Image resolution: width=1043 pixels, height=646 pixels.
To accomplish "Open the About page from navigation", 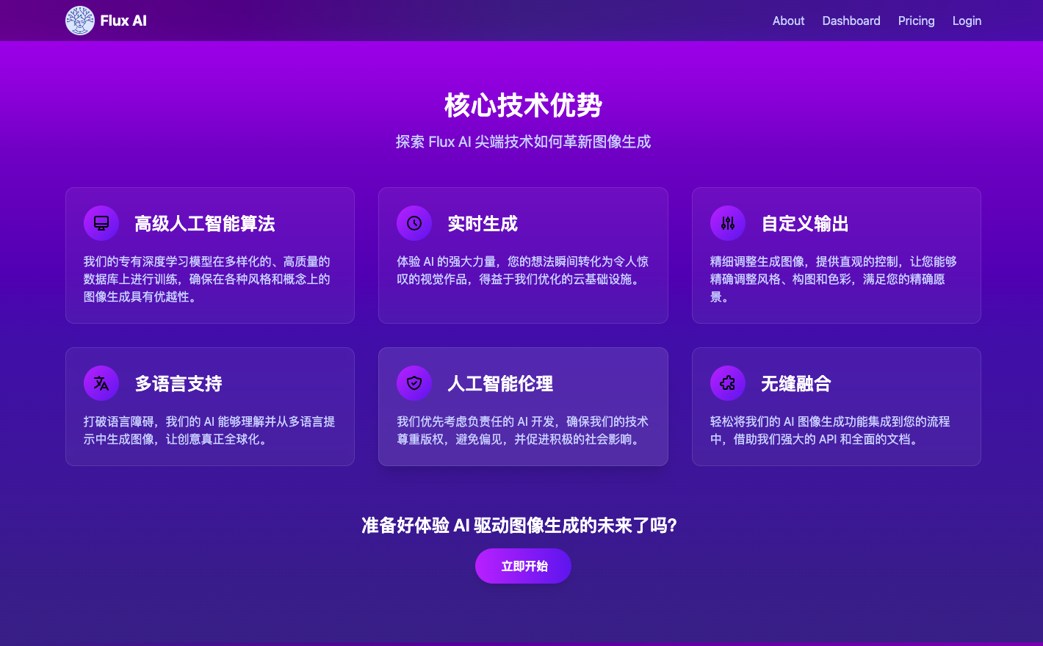I will [x=788, y=21].
